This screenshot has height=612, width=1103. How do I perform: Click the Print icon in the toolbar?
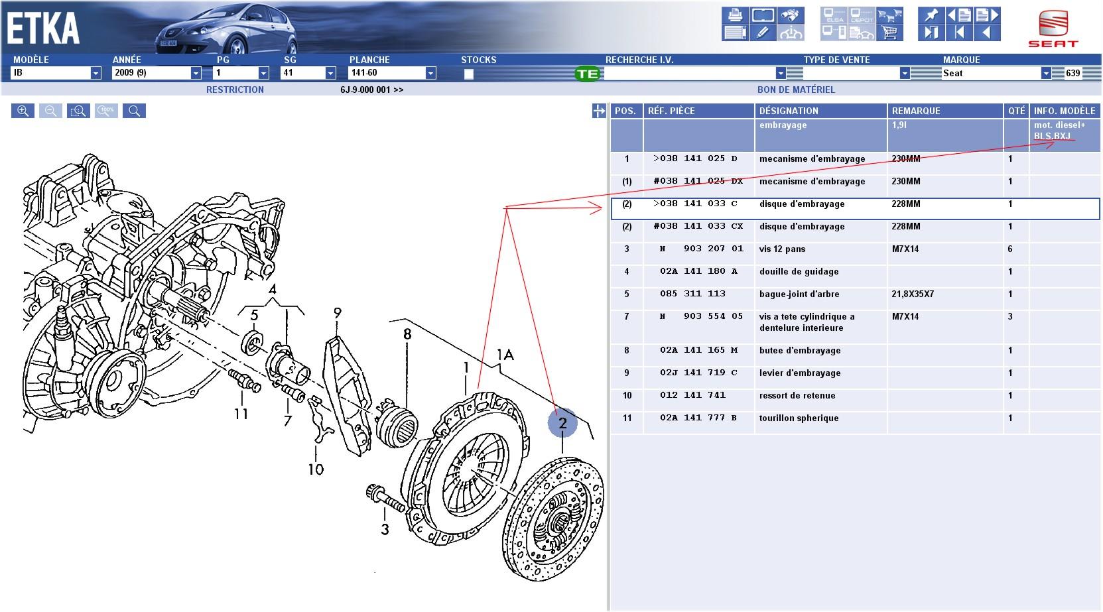[736, 13]
